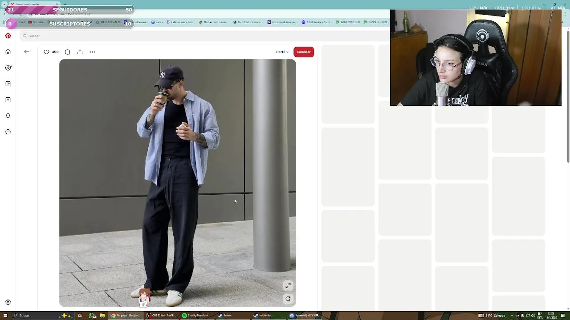Like the pin with heart icon
The image size is (570, 320).
[46, 52]
